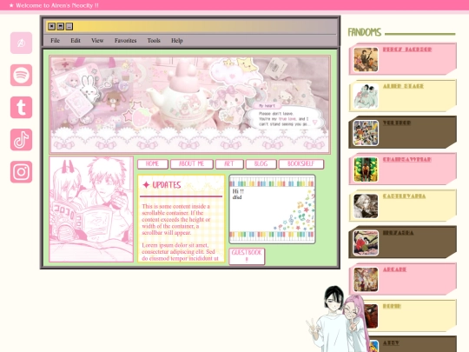Click the GUESTBOOK !! button
Image resolution: width=469 pixels, height=352 pixels.
click(x=247, y=256)
